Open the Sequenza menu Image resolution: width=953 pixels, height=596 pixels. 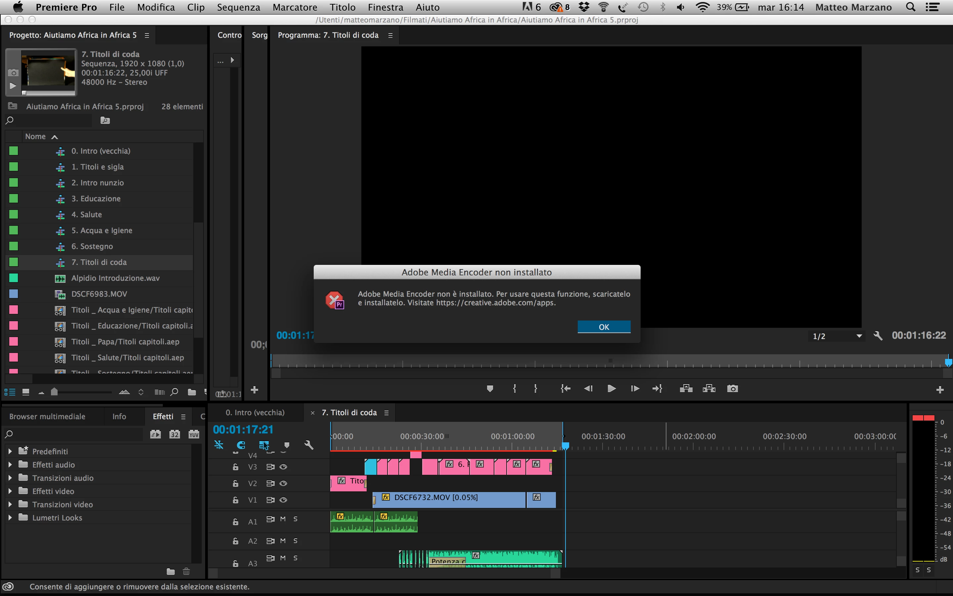[x=238, y=7]
